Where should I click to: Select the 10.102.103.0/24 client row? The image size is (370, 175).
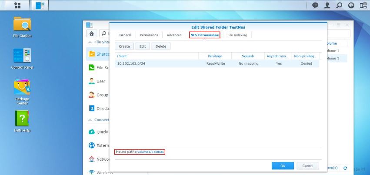click(x=217, y=63)
